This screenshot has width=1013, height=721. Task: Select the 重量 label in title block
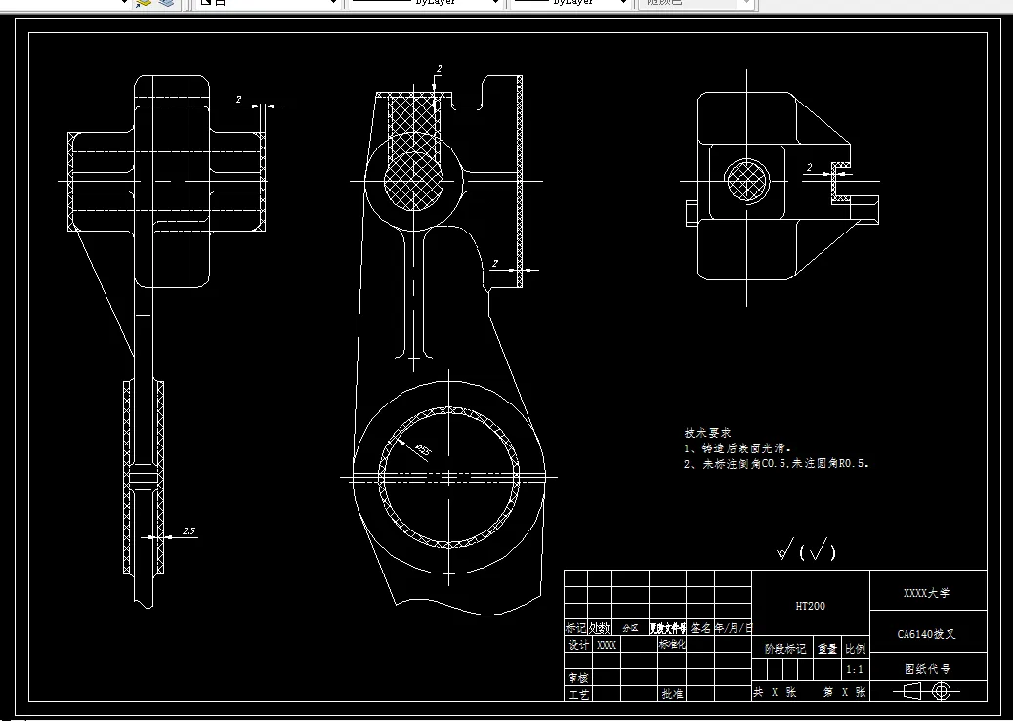(827, 648)
